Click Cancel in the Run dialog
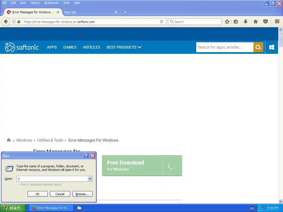 click(x=60, y=194)
